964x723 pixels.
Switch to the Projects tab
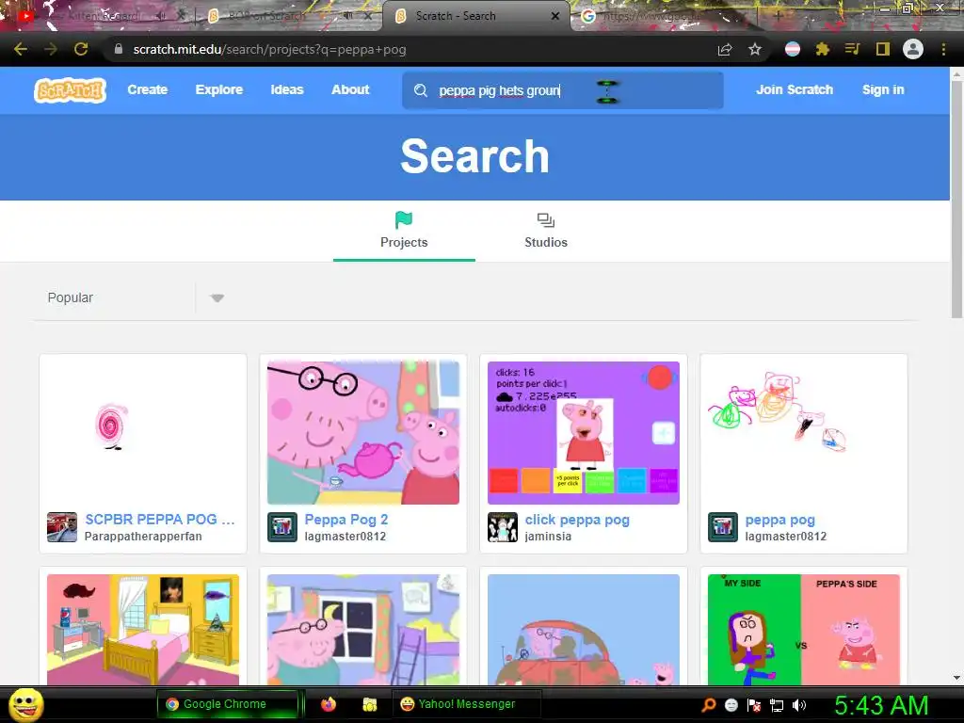(x=404, y=232)
